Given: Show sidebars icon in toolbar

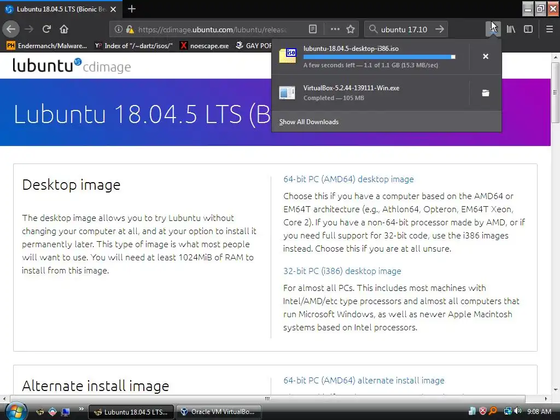Looking at the screenshot, I should point(528,30).
